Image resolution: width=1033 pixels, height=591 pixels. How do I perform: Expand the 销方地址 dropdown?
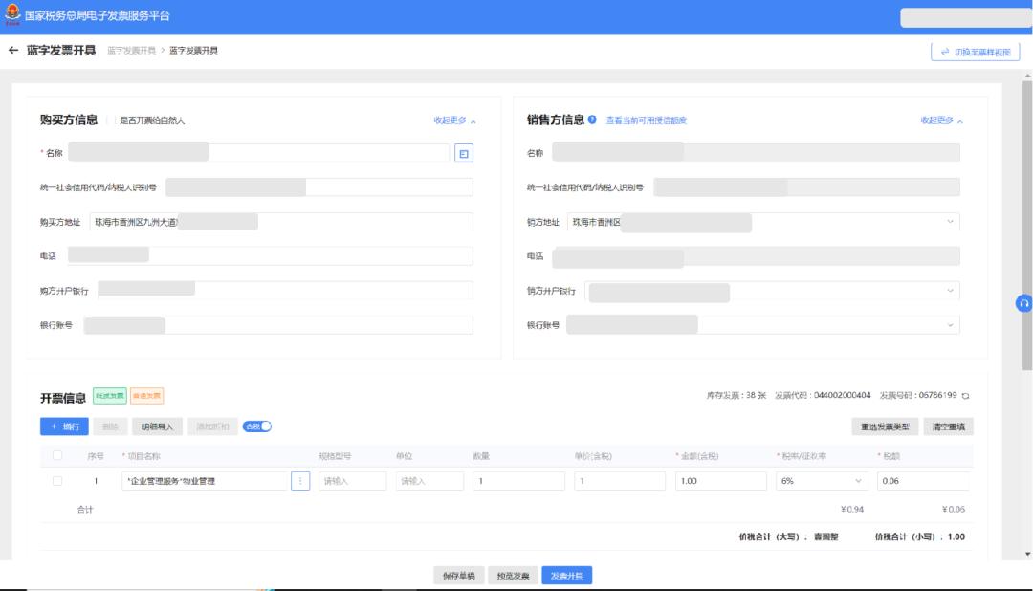pyautogui.click(x=951, y=220)
